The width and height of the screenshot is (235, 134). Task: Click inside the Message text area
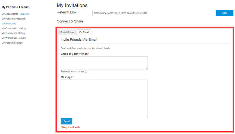click(104, 99)
